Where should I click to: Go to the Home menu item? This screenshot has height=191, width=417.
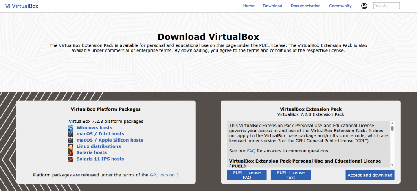(249, 6)
